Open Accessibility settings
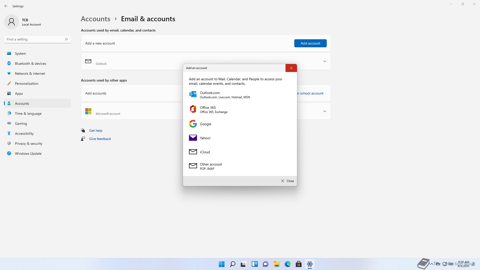The image size is (480, 270). pyautogui.click(x=37, y=133)
